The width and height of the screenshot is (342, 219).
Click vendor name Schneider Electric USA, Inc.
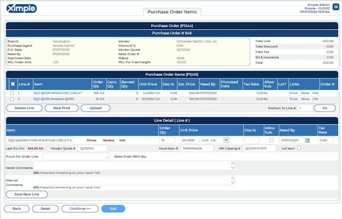(197, 42)
